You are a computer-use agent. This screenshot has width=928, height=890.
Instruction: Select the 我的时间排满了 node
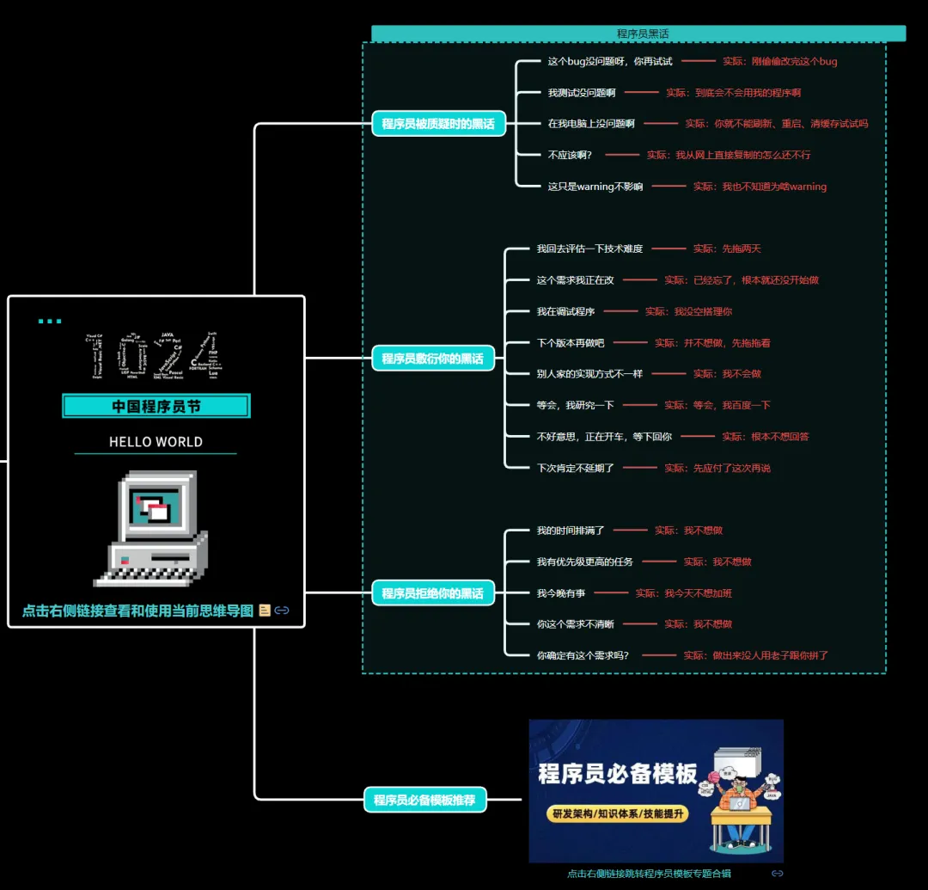pyautogui.click(x=570, y=530)
